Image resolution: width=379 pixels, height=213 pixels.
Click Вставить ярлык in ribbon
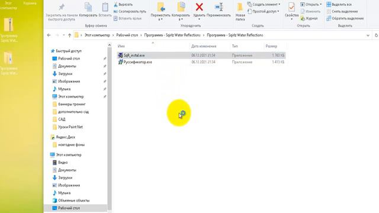[127, 18]
